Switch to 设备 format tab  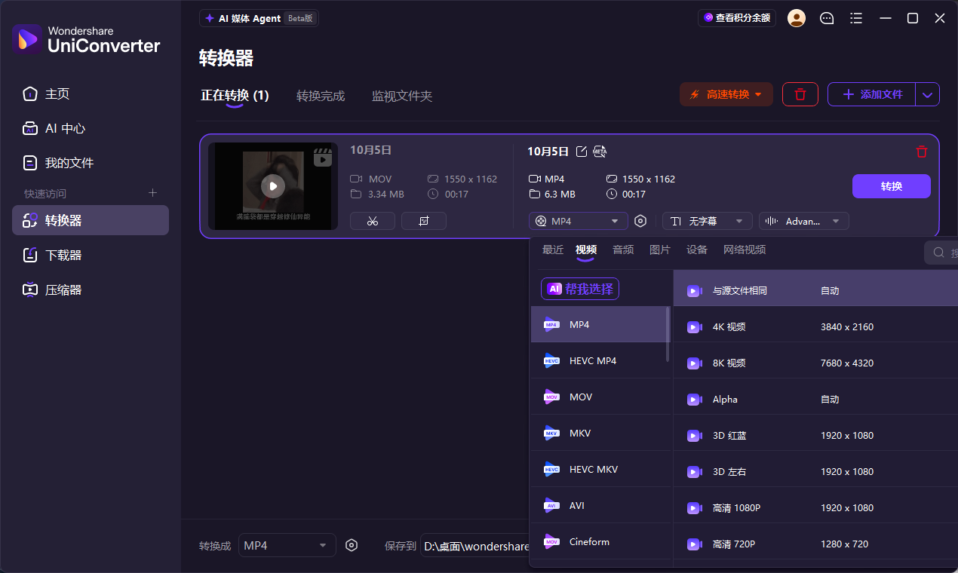tap(697, 250)
